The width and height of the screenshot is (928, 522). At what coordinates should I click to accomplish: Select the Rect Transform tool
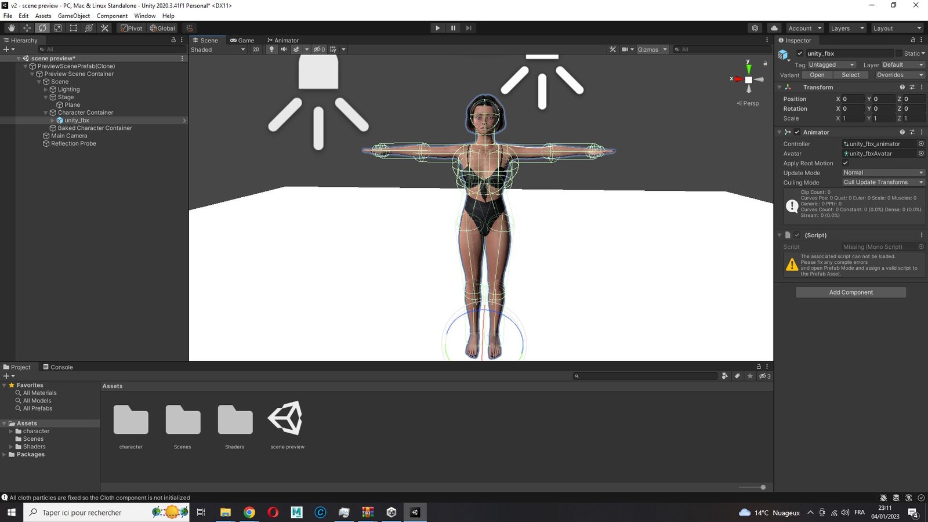(x=74, y=28)
